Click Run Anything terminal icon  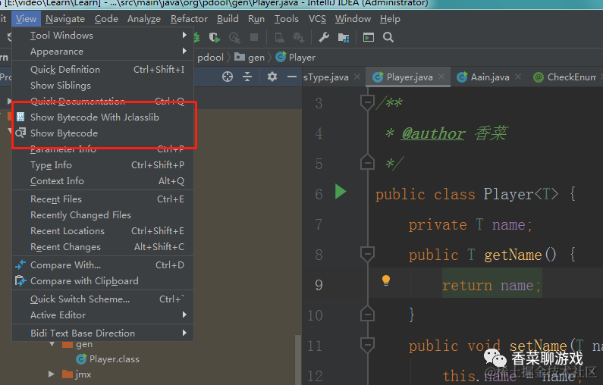click(x=369, y=37)
